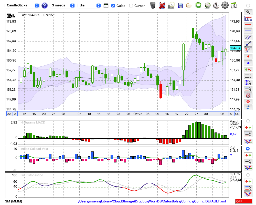Click the << scroll-to-start button
Screen dimensions: 256x205
[9, 114]
